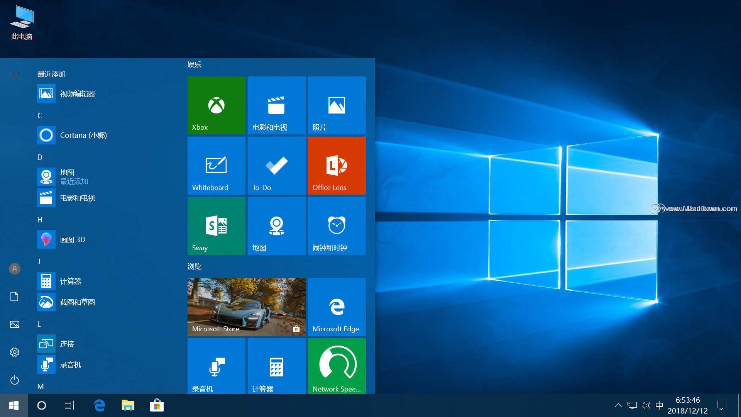Expand the start menu hamburger
Viewport: 741px width, 417px height.
tap(15, 74)
